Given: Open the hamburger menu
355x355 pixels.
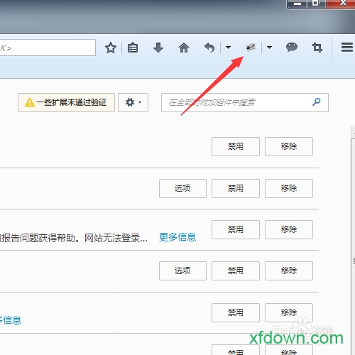Looking at the screenshot, I should coord(347,48).
